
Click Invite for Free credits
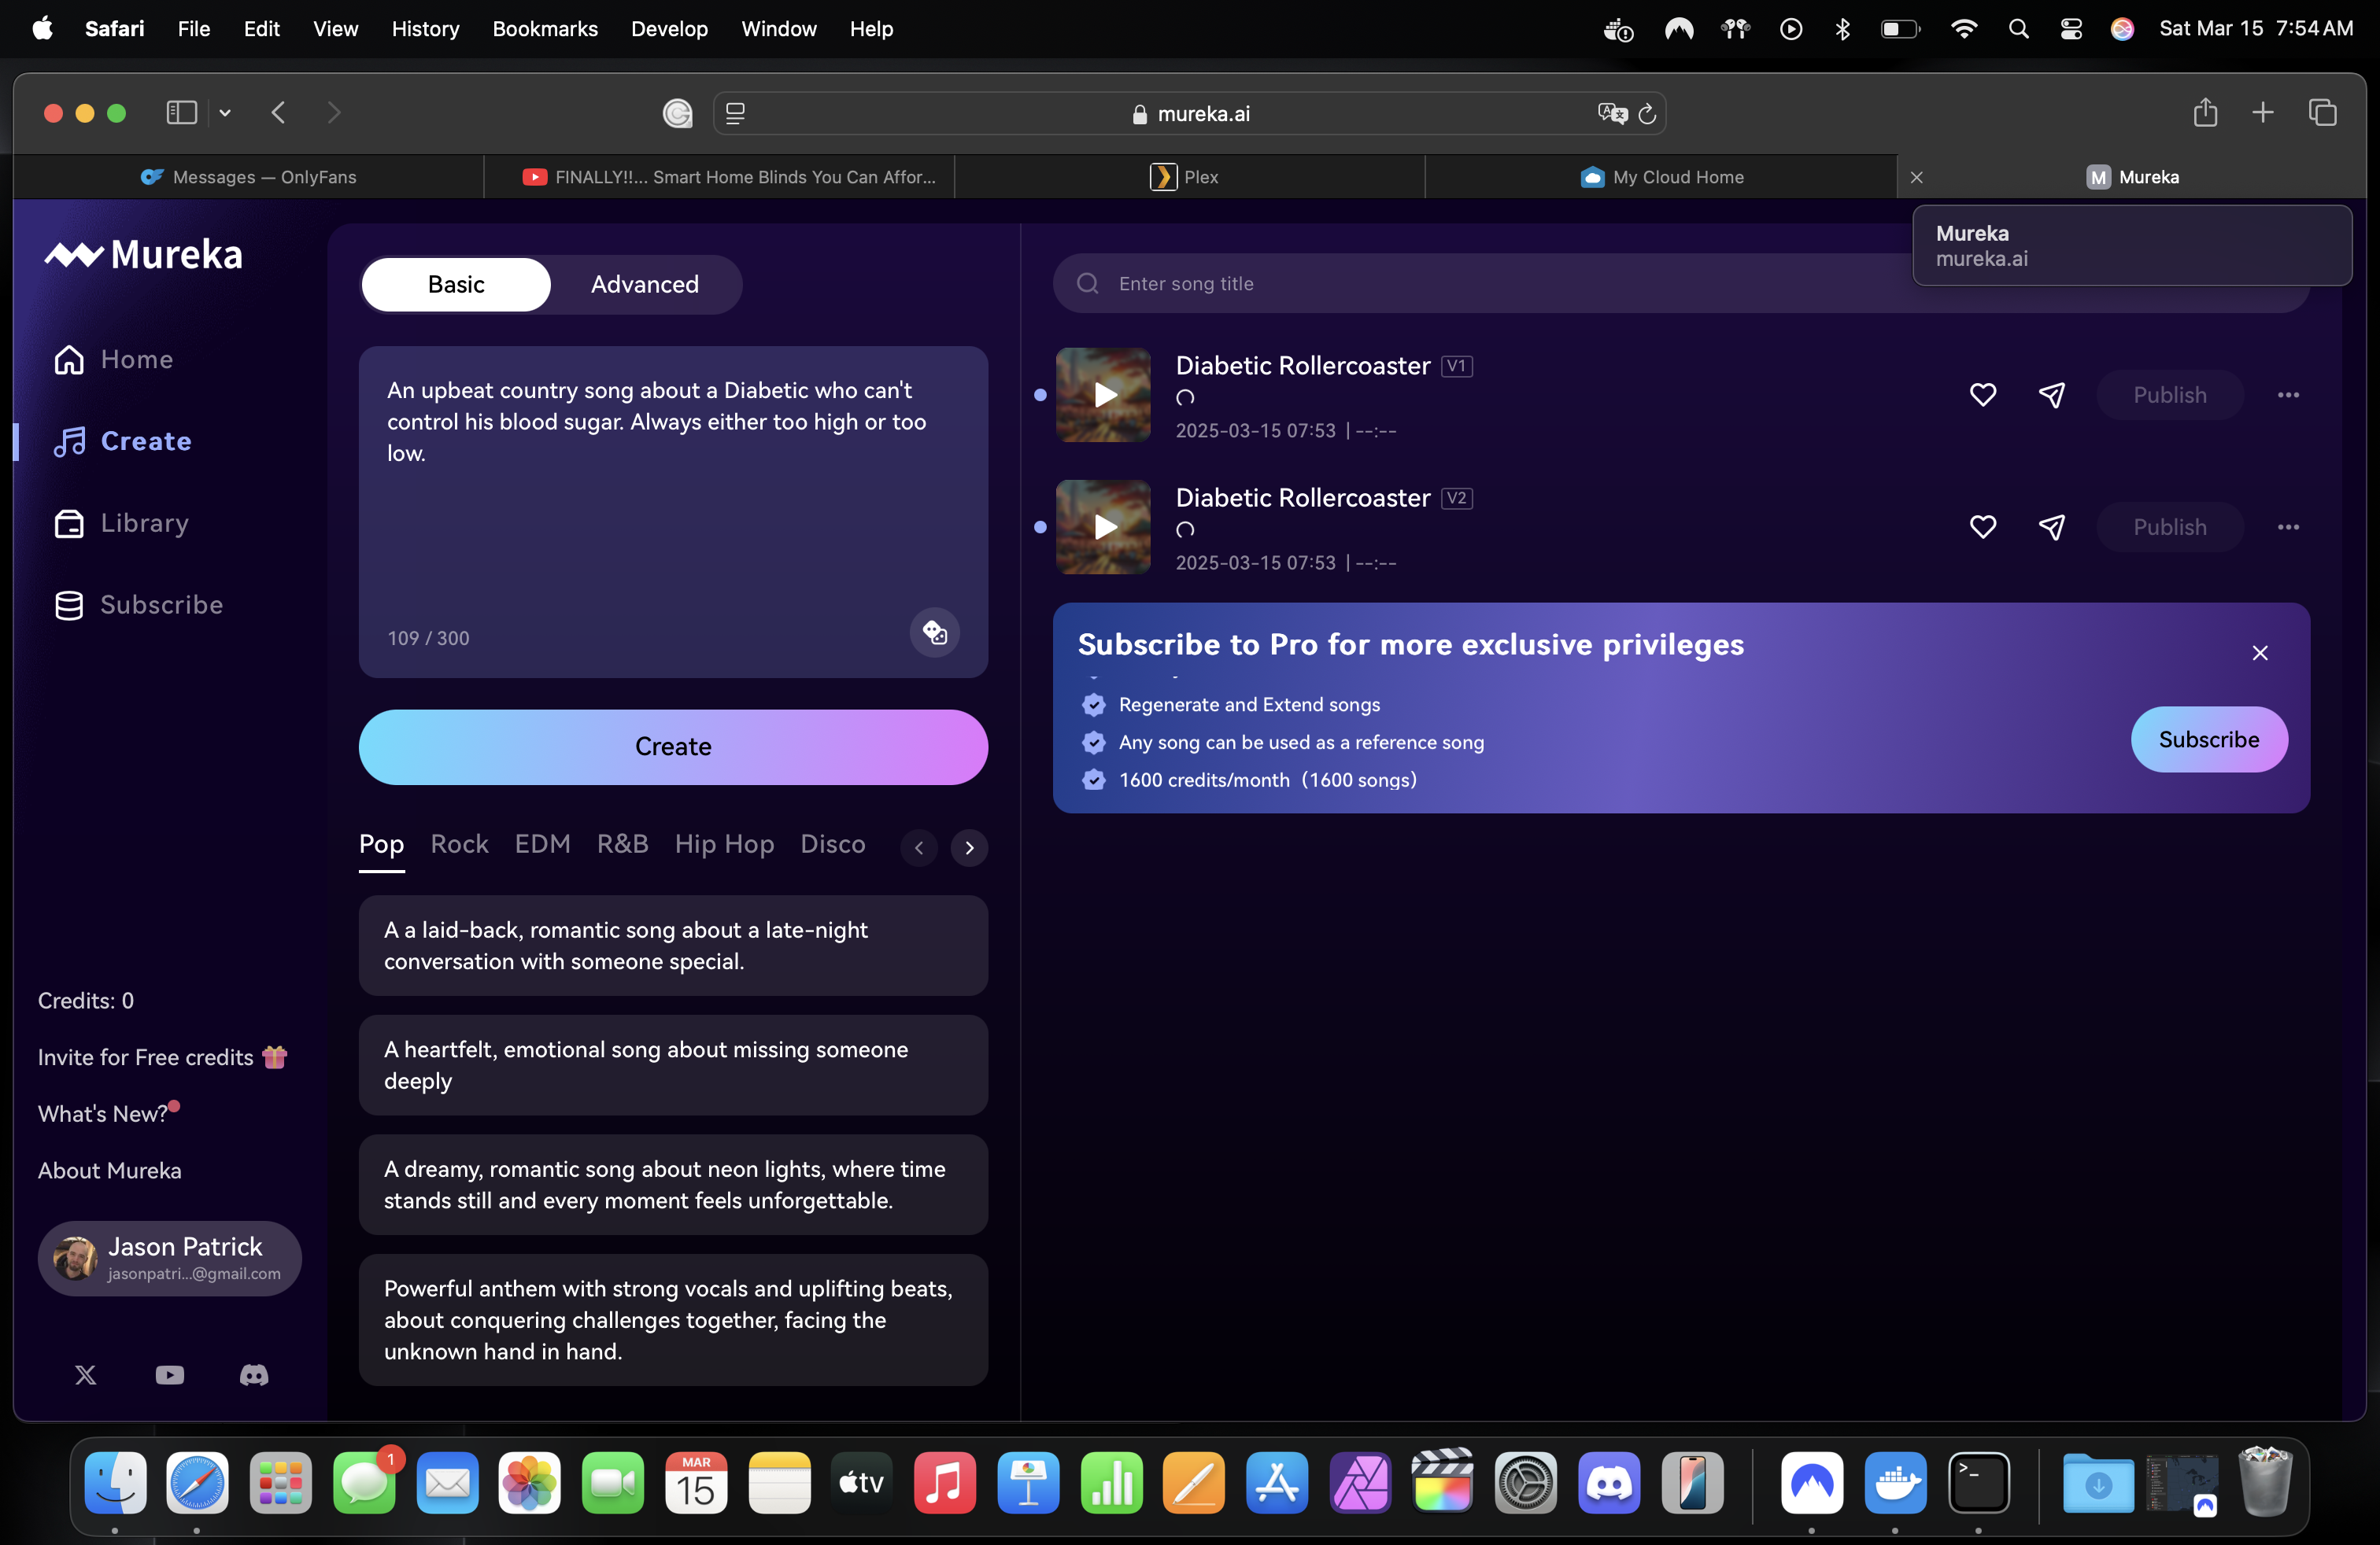click(x=163, y=1057)
